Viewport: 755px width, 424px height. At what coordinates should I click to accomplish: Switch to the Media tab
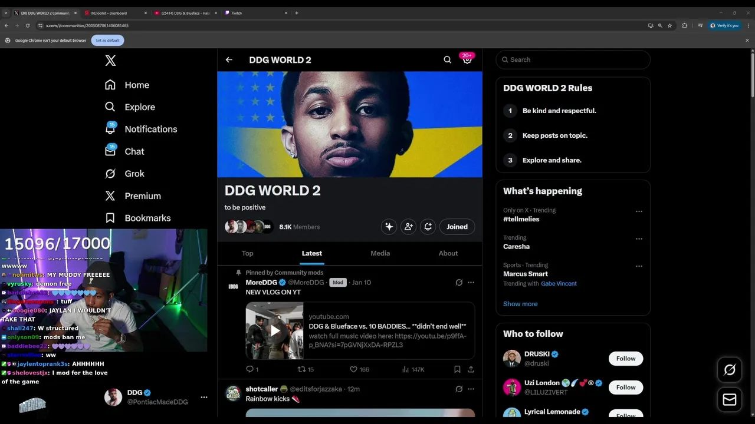click(380, 253)
